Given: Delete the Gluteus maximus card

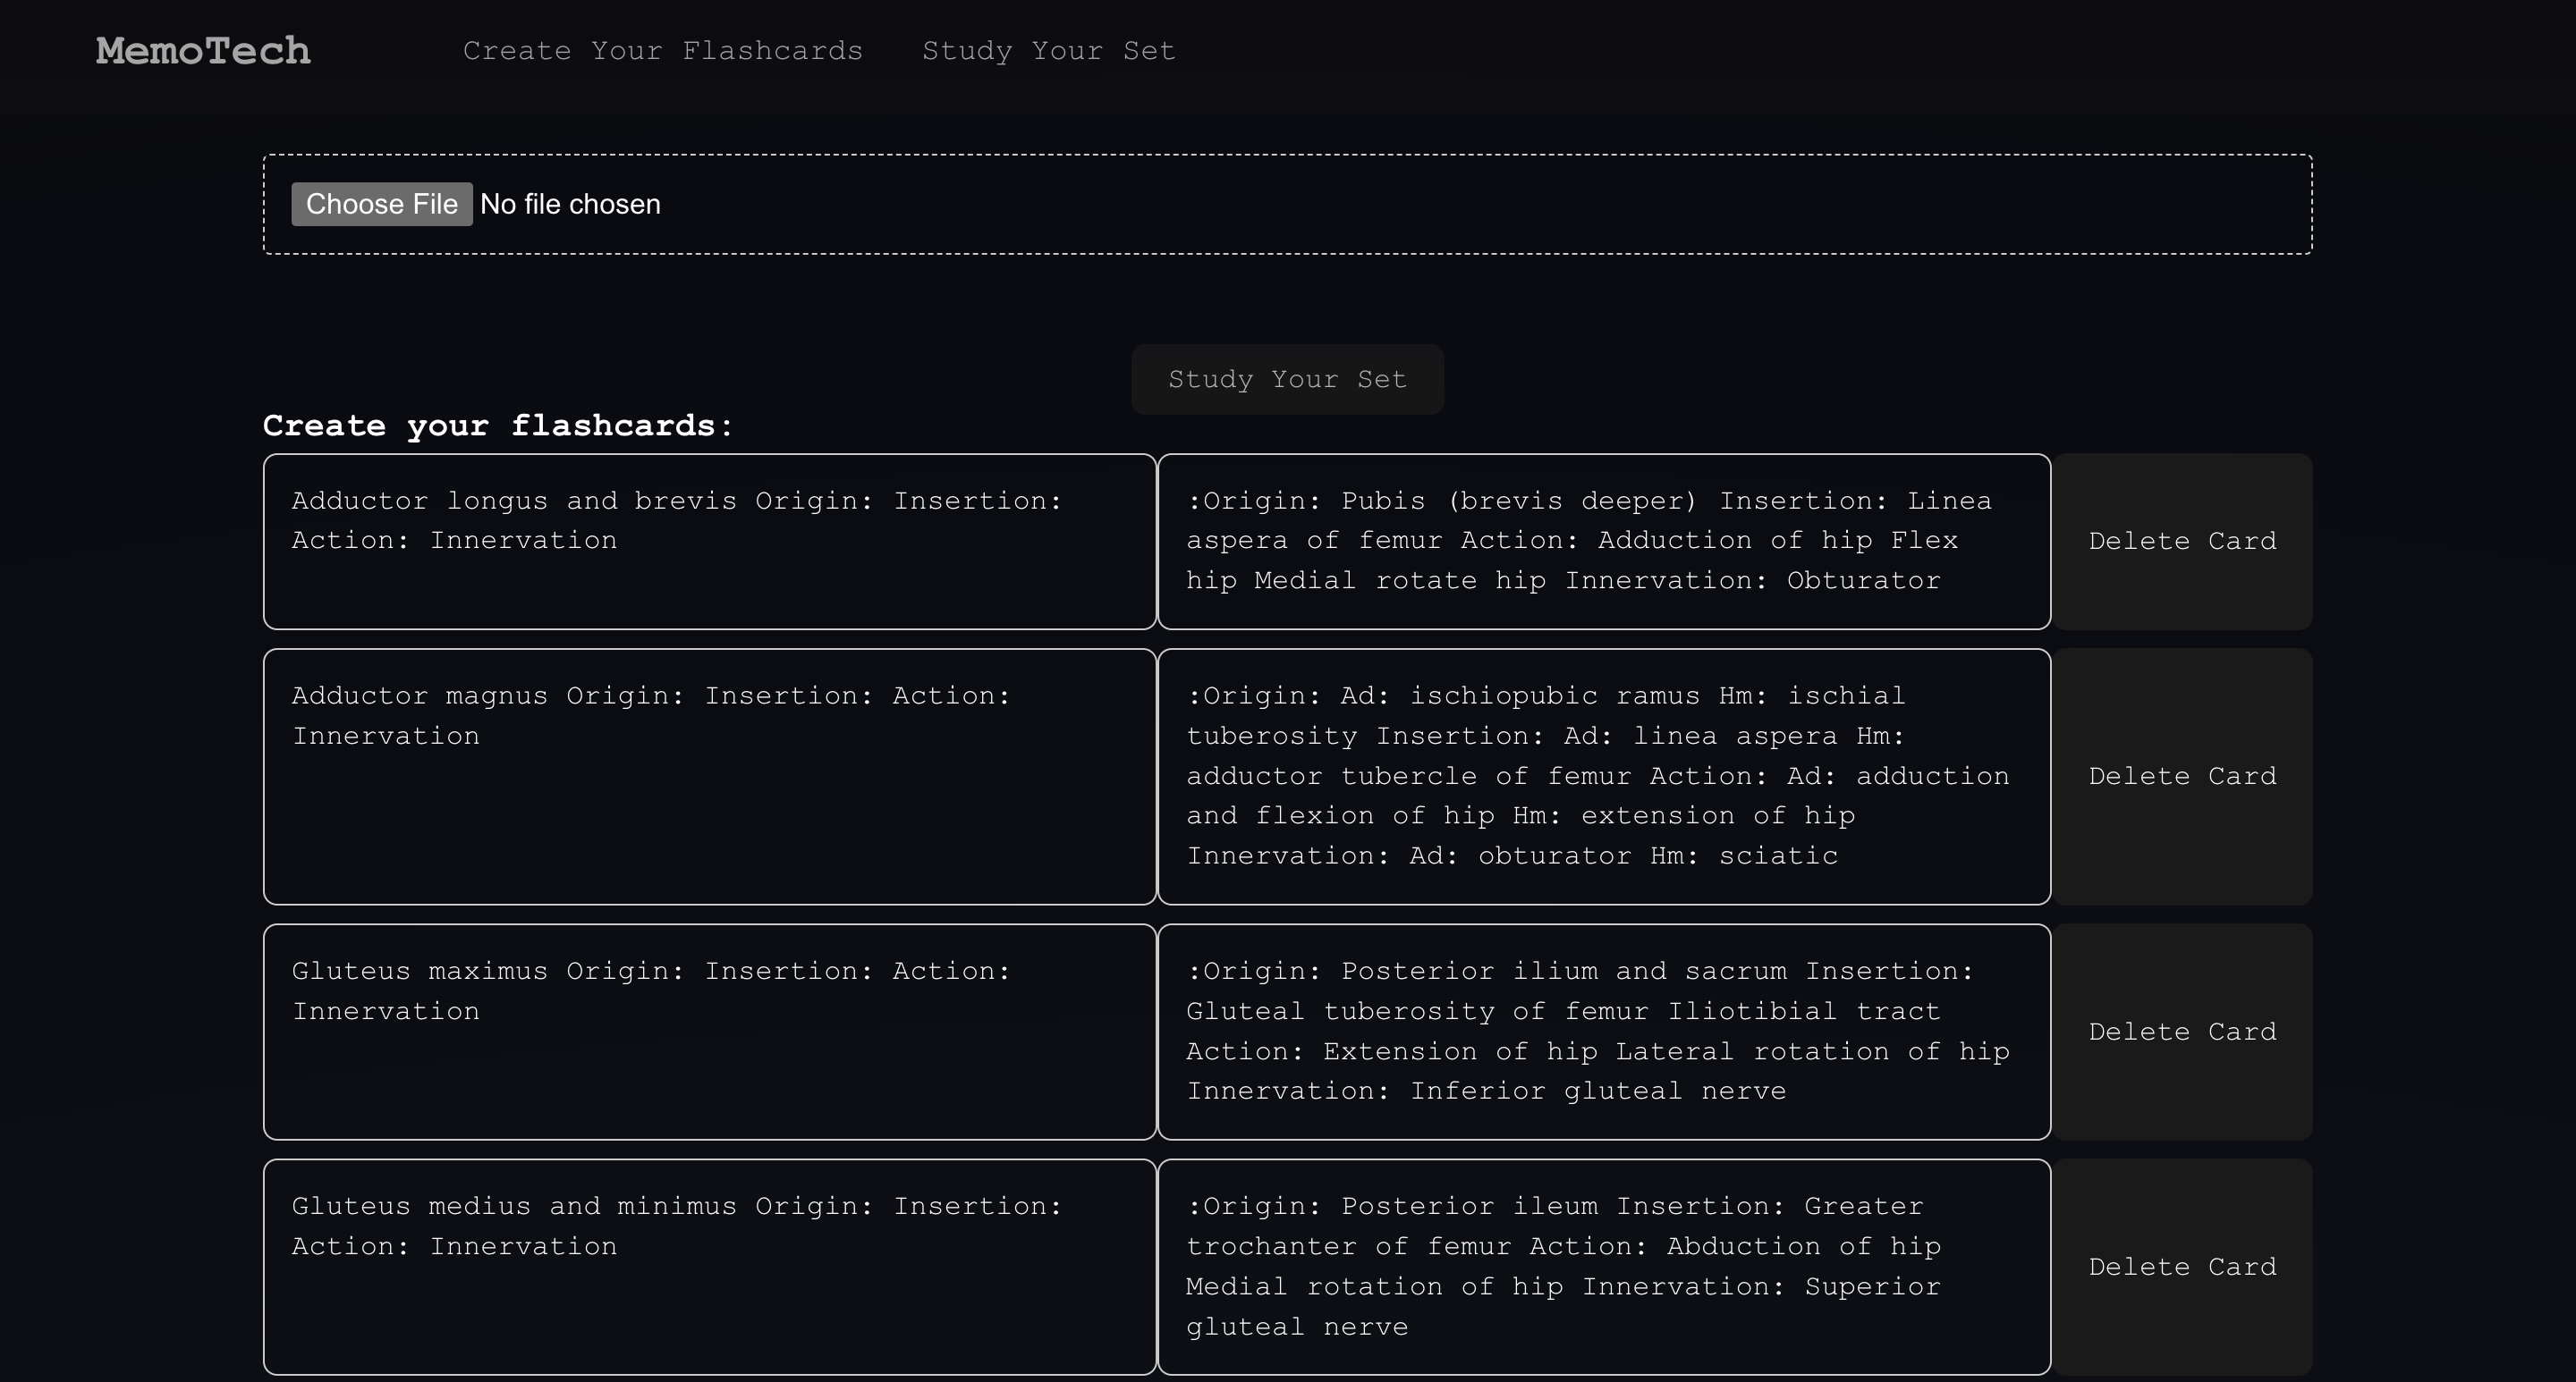Looking at the screenshot, I should click(x=2182, y=1032).
